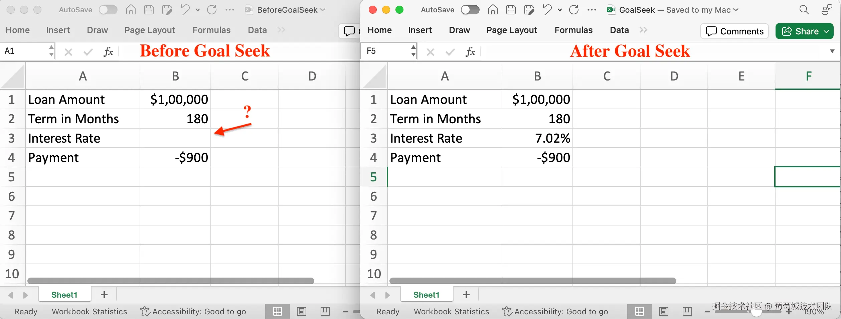The image size is (841, 319).
Task: Click the collaboration people icon in GoalSeek
Action: [x=827, y=10]
